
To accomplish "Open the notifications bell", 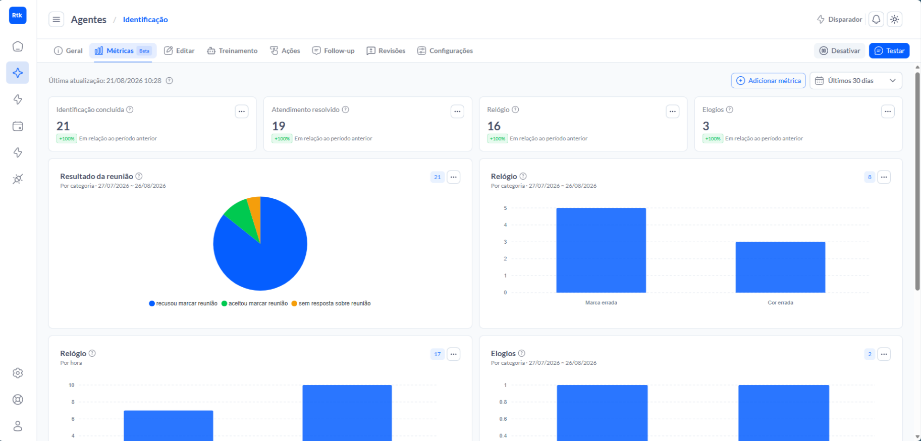I will point(876,19).
